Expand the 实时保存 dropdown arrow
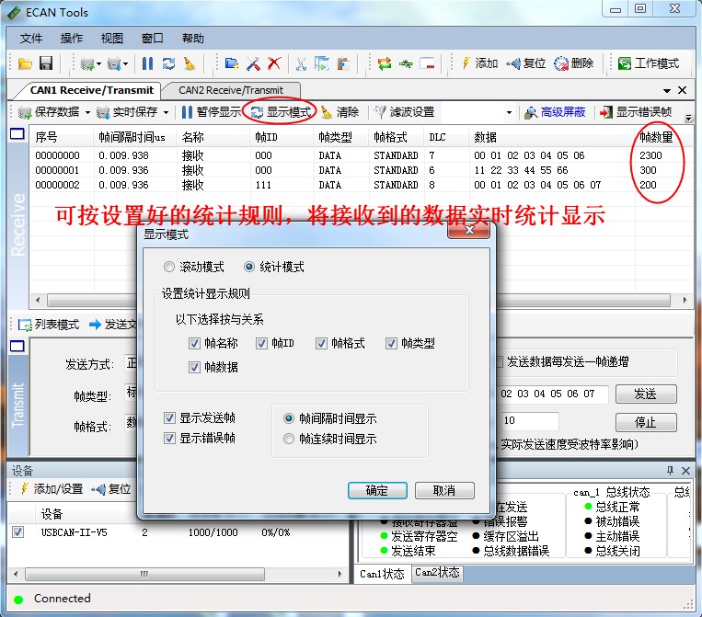Viewport: 702px width, 617px height. (167, 113)
